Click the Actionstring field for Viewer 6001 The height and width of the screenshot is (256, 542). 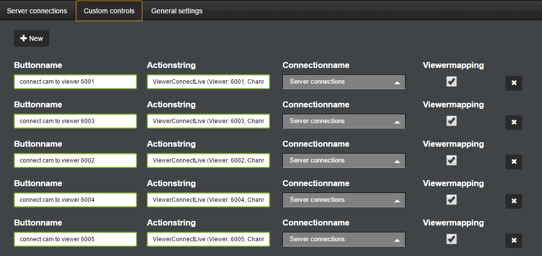208,82
